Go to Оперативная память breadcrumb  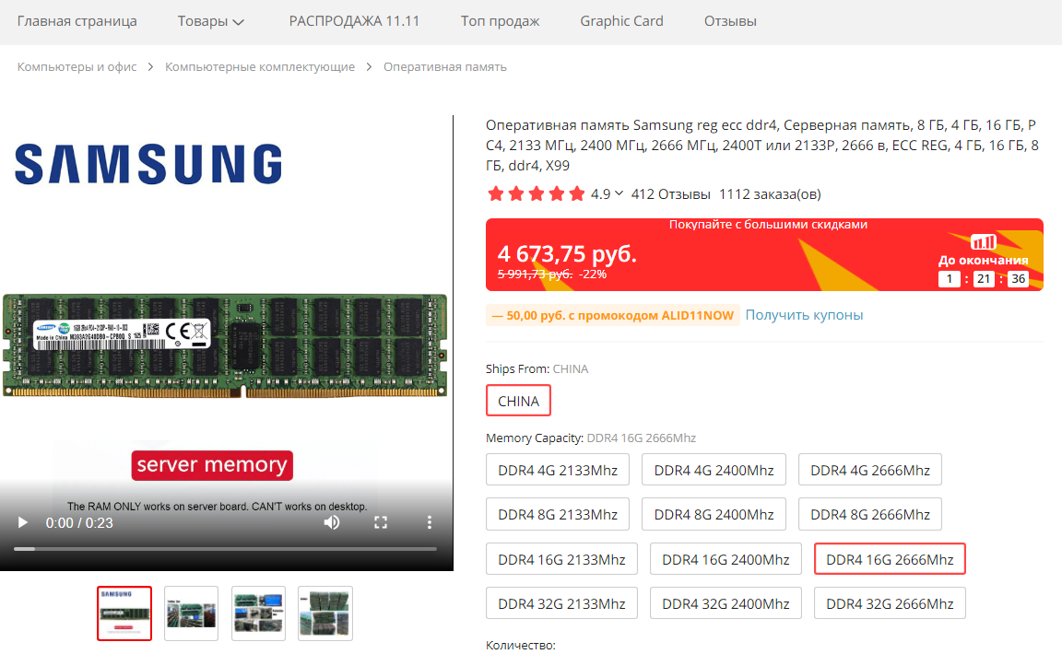[445, 67]
